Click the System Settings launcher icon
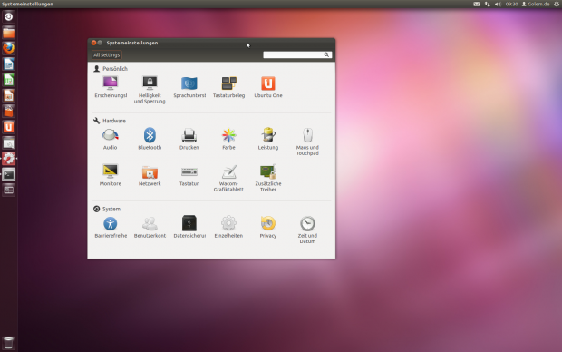Viewport: 562px width, 352px height. [x=8, y=159]
